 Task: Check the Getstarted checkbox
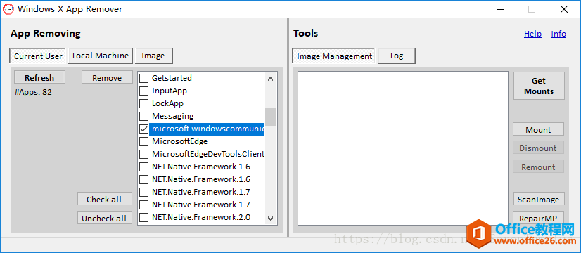click(143, 78)
